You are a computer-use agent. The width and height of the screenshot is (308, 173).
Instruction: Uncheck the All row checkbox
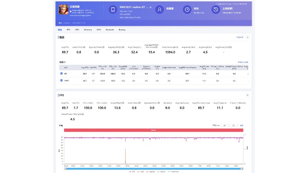point(62,74)
